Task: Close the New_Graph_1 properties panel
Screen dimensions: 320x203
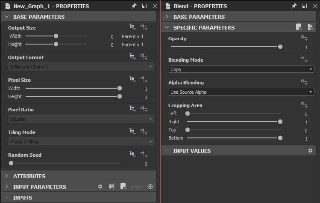Action: (155, 6)
